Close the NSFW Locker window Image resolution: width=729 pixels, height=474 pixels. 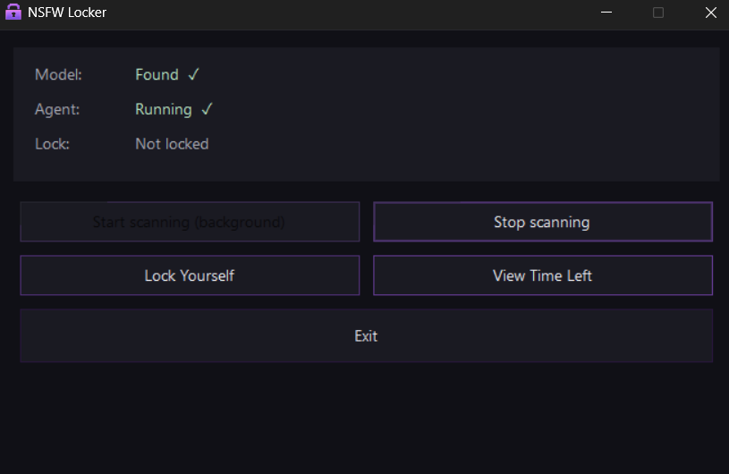(x=710, y=13)
